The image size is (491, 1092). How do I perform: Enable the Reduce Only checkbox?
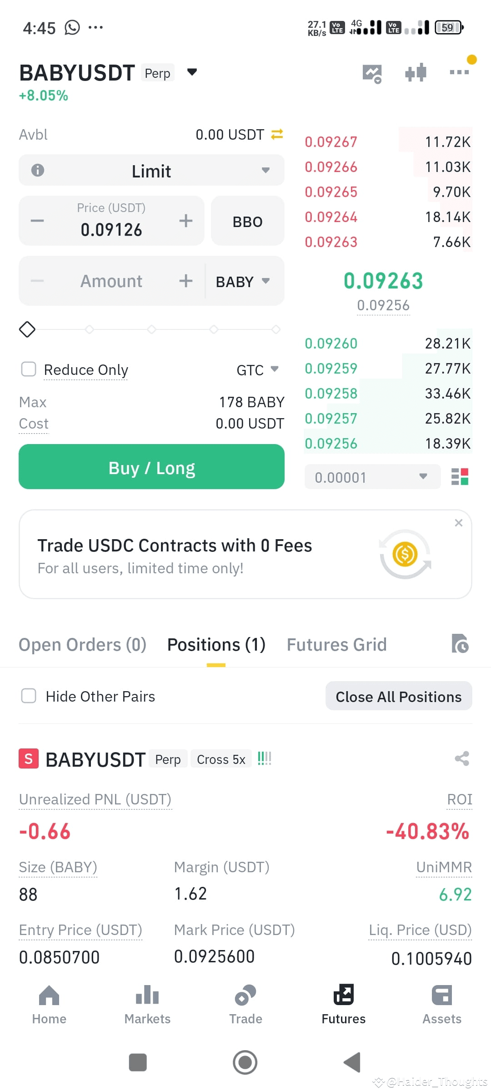(x=29, y=369)
